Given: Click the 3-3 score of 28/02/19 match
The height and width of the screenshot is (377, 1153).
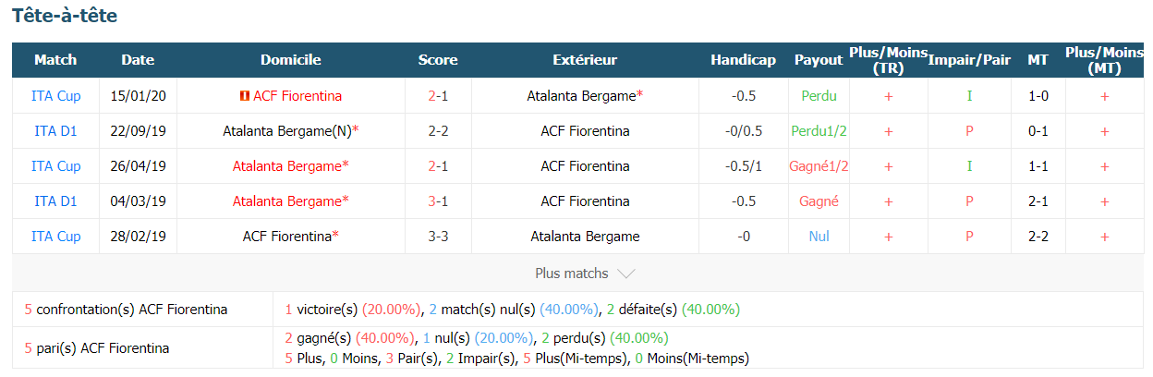Looking at the screenshot, I should [x=438, y=237].
